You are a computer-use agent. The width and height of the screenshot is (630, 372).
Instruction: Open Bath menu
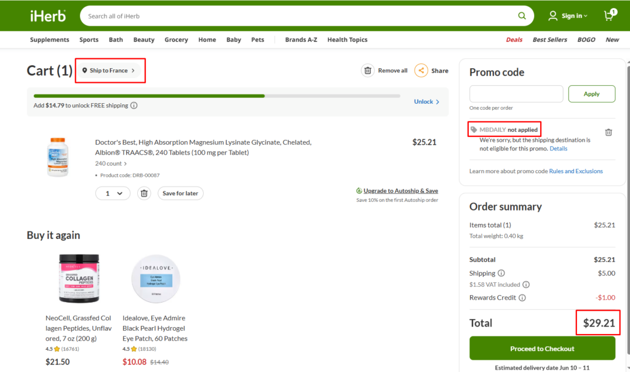click(x=116, y=40)
